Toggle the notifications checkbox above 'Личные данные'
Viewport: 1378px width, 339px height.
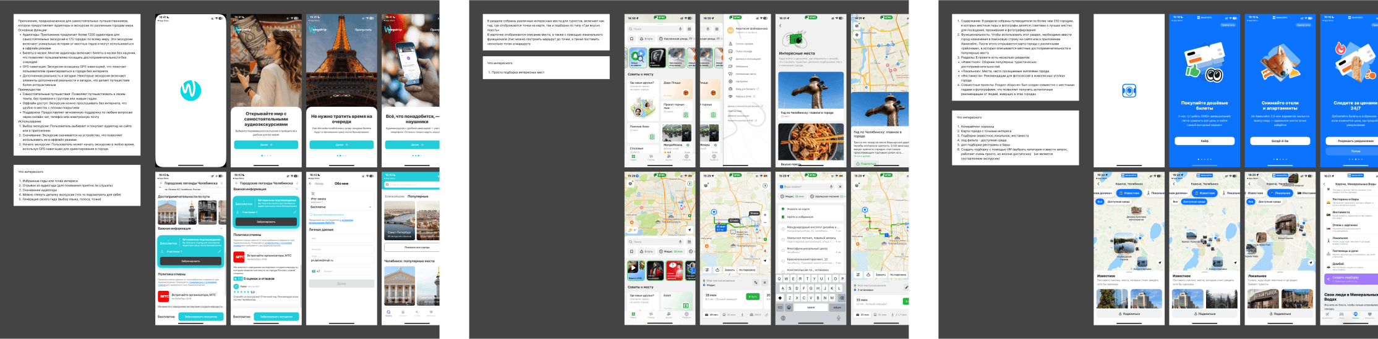(x=310, y=214)
